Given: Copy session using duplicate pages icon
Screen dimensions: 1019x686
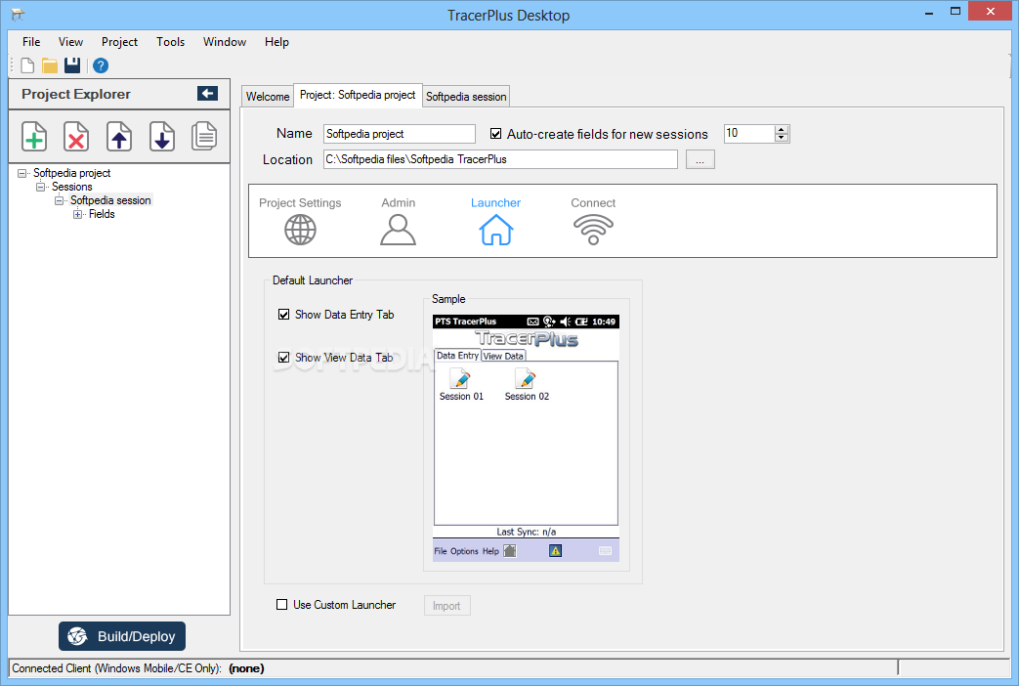Looking at the screenshot, I should coord(204,137).
